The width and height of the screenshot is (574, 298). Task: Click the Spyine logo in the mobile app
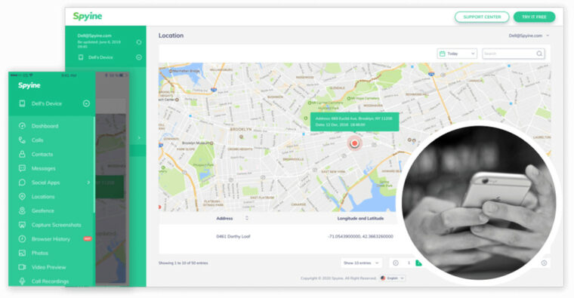coord(29,85)
